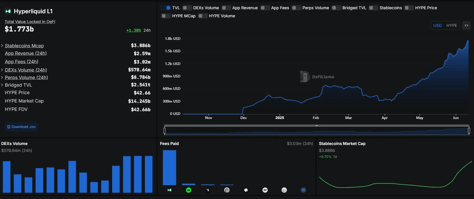The image size is (474, 199).
Task: Click the astronaut protocol icon under Fees Paid
Action: coord(227,190)
